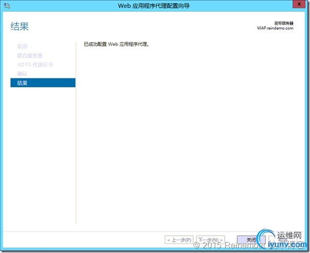Select the highlighted 结果 step
This screenshot has width=310, height=253.
[43, 83]
